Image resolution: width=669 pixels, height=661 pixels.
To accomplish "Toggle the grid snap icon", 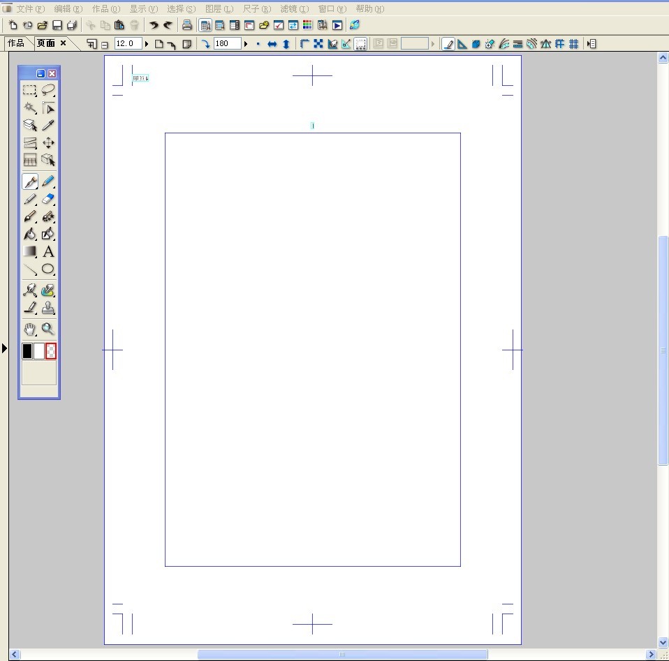I will [x=574, y=44].
